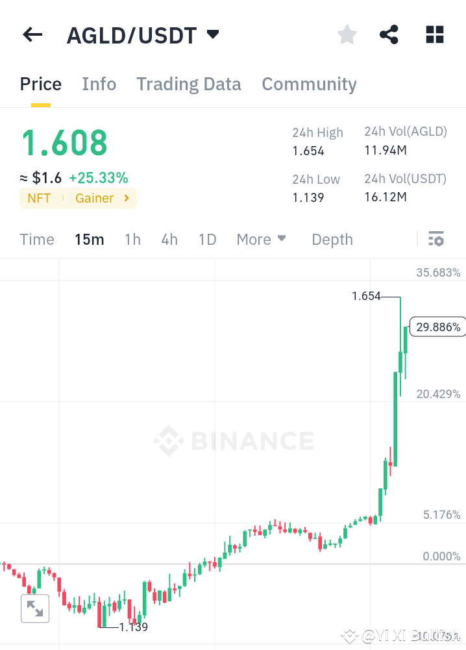Image resolution: width=466 pixels, height=650 pixels.
Task: Favorite AGLD/USDT using the star icon
Action: [x=347, y=34]
